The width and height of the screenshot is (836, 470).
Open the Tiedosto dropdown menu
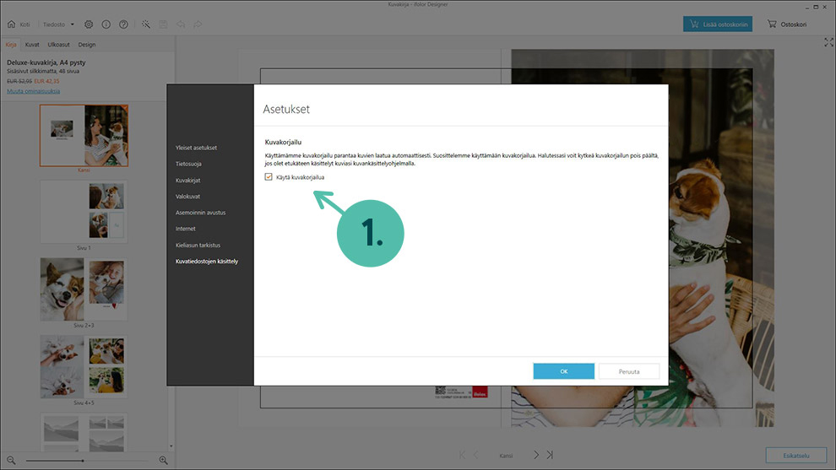click(58, 24)
